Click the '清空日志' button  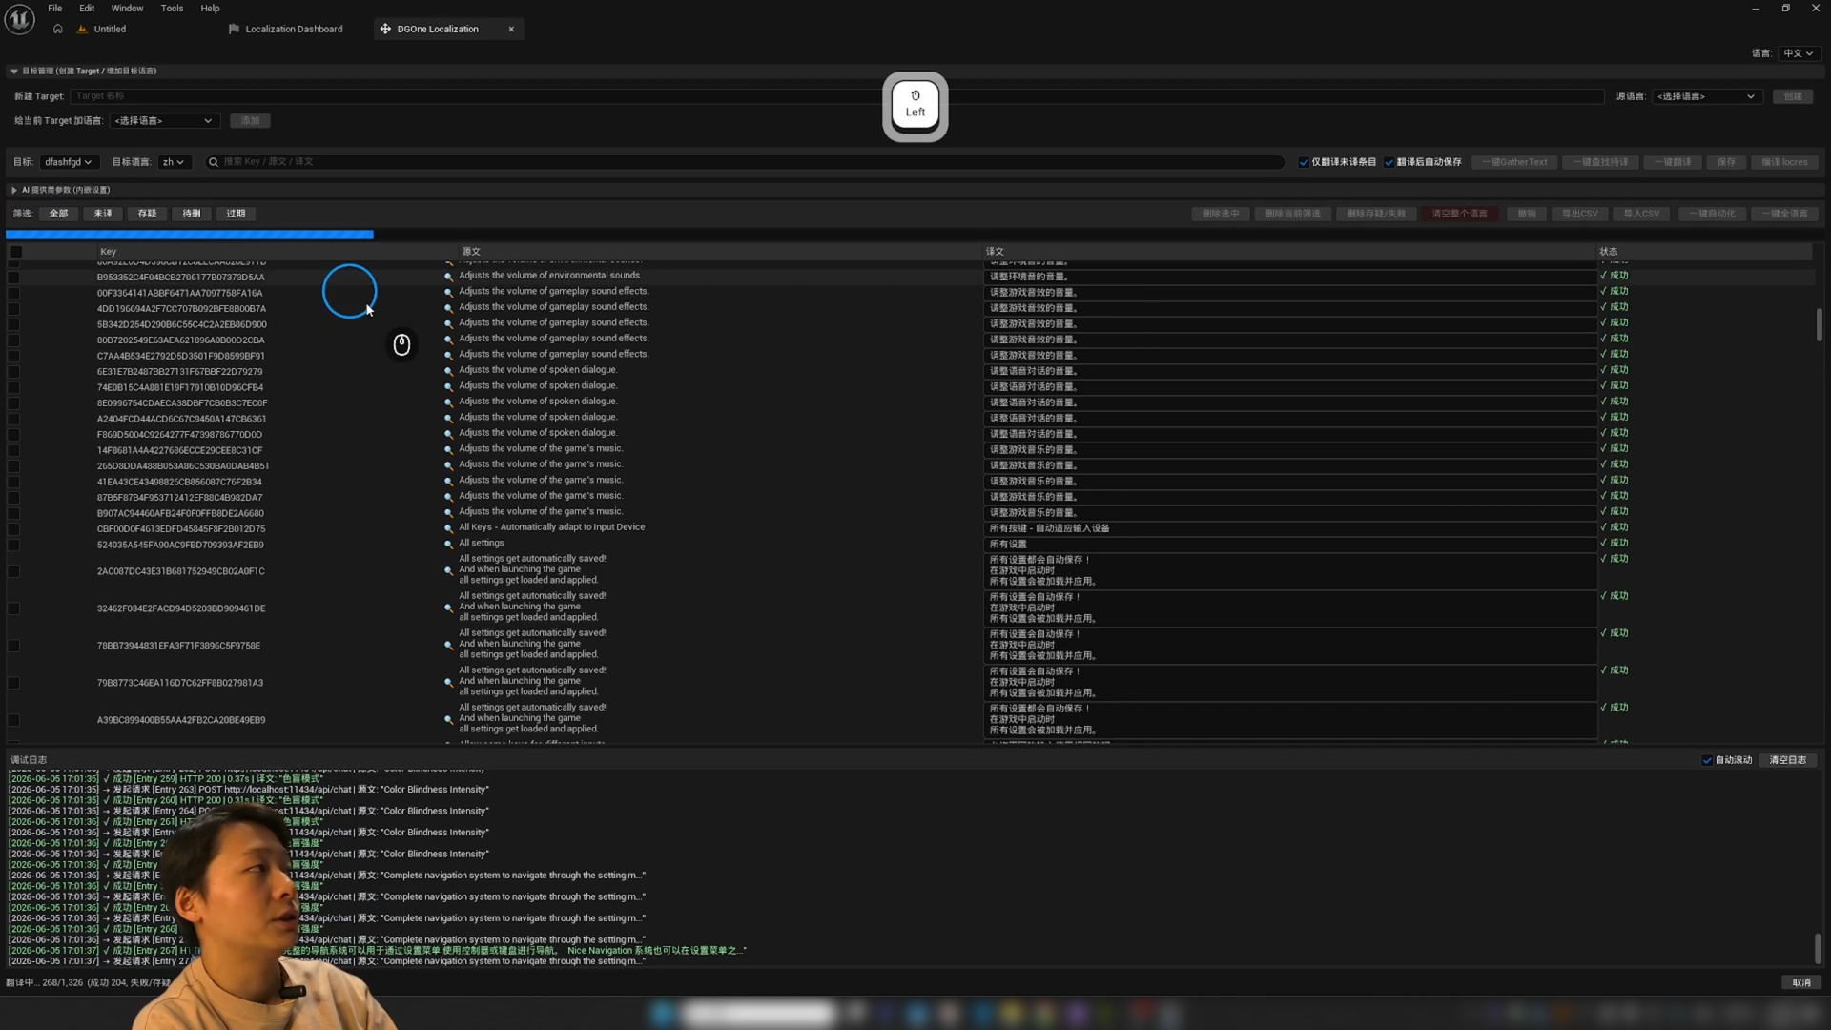tap(1788, 760)
